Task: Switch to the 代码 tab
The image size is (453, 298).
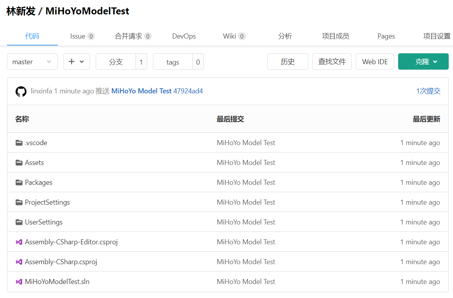Action: pos(32,36)
